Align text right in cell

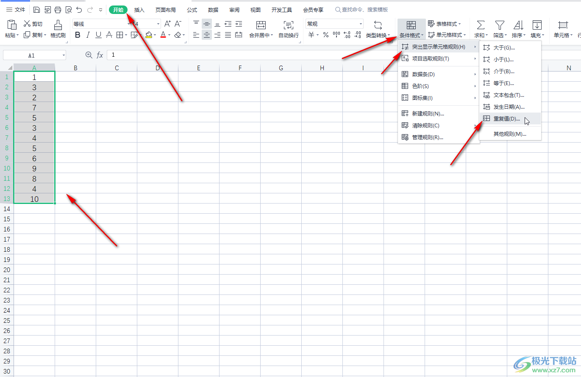point(217,35)
